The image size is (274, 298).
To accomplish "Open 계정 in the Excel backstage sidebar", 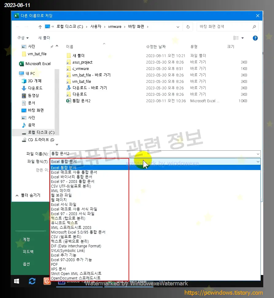I will (x=26, y=239).
